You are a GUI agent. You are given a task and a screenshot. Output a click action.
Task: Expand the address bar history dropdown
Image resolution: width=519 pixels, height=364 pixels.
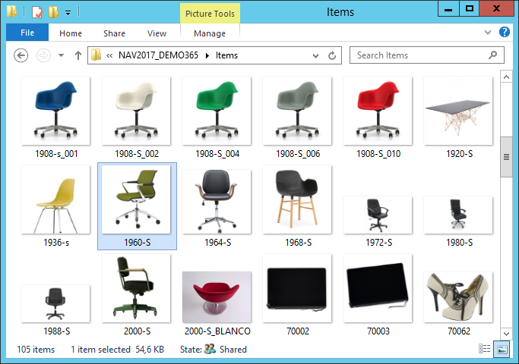(315, 56)
